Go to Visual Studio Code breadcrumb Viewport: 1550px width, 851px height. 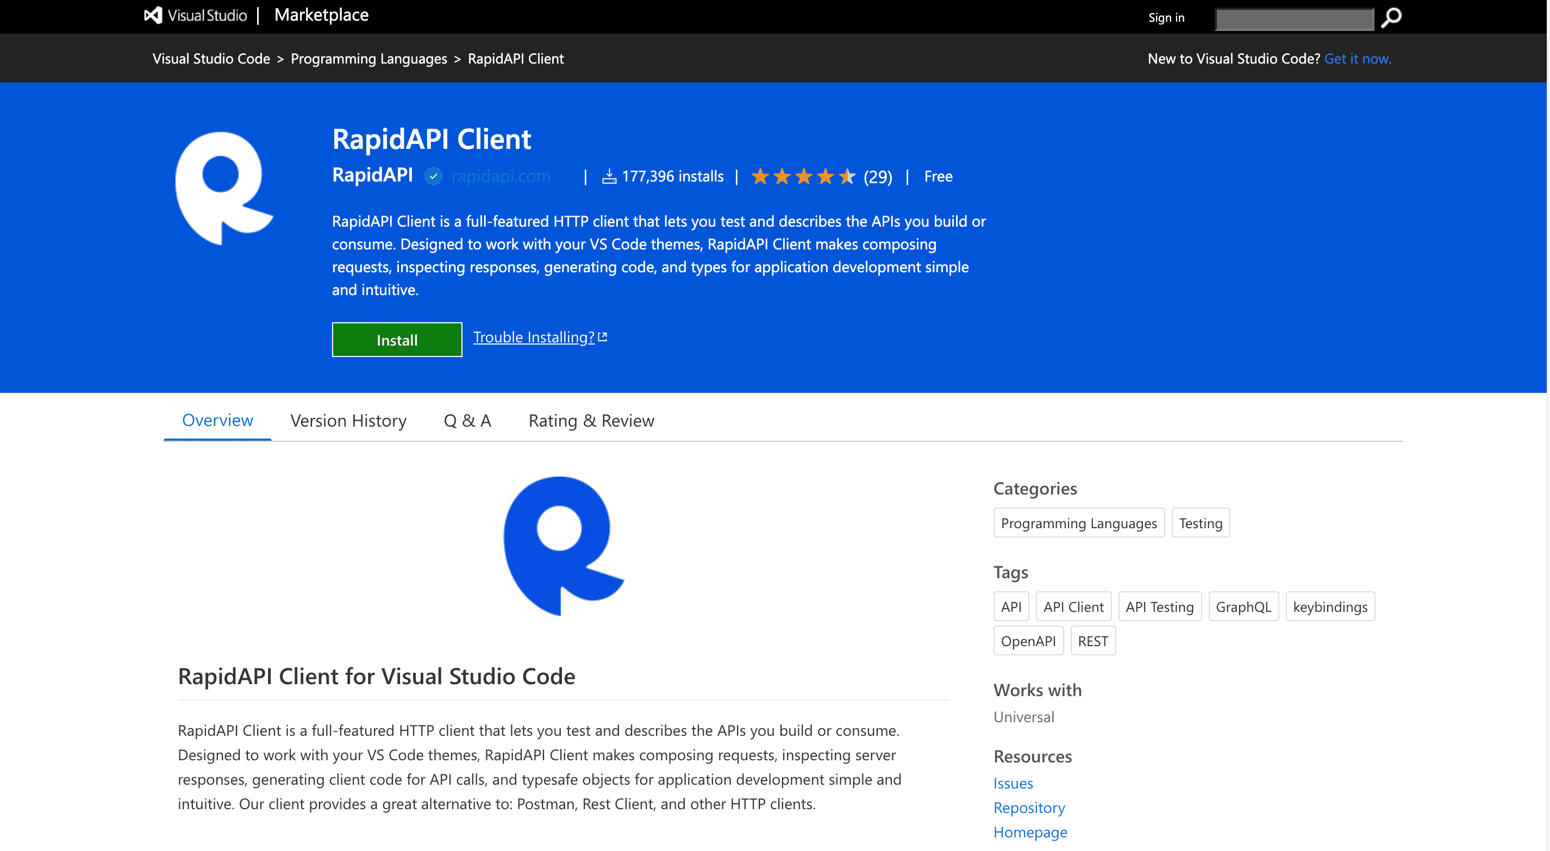211,58
